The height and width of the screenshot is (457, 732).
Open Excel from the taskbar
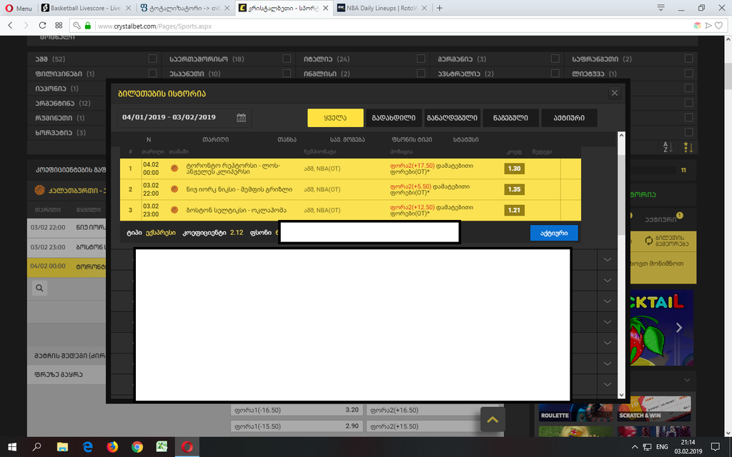click(162, 447)
